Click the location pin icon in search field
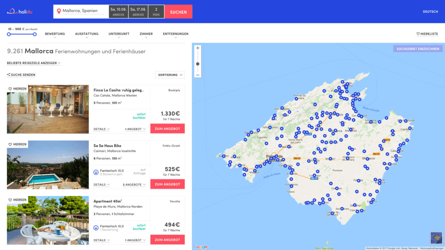Screen dimensions: 445x250 [59, 11]
